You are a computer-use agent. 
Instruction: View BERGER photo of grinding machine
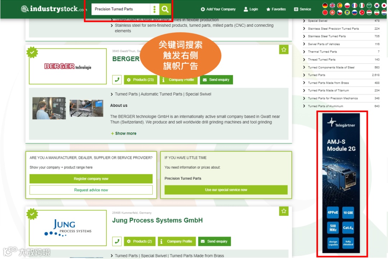click(x=86, y=108)
